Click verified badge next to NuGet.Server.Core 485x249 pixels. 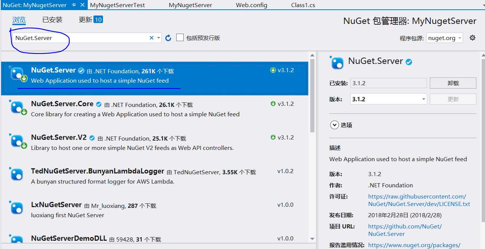pos(99,104)
